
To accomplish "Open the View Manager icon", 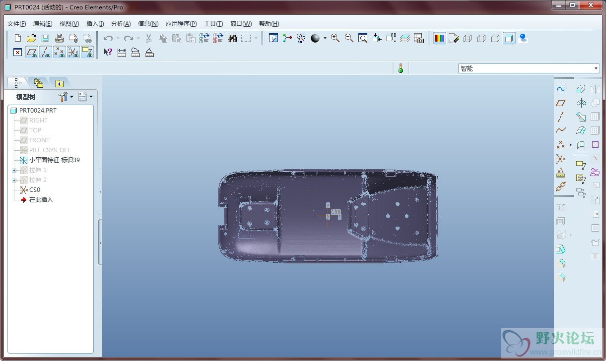I will click(418, 38).
